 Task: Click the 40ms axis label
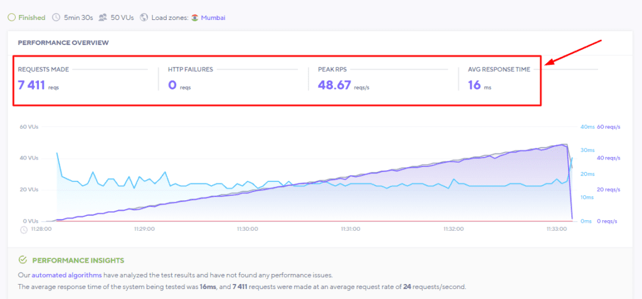coord(587,127)
